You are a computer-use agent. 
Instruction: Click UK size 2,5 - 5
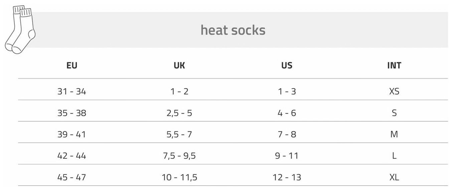click(179, 113)
